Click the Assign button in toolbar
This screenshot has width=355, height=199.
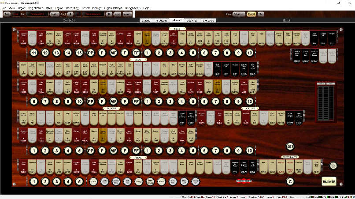(127, 14)
